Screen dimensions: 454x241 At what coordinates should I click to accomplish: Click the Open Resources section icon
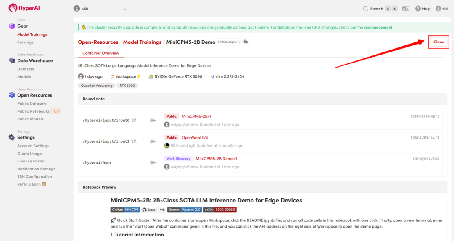click(12, 95)
